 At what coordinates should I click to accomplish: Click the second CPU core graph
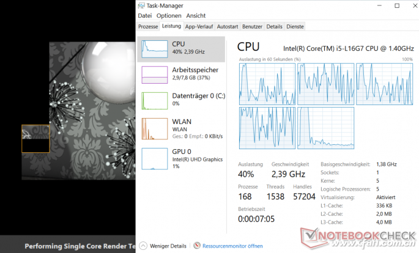[x=326, y=84]
